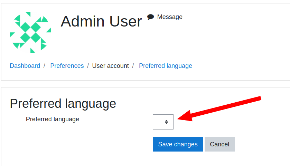This screenshot has width=290, height=166.
Task: Open the Preferred language dropdown
Action: [163, 122]
